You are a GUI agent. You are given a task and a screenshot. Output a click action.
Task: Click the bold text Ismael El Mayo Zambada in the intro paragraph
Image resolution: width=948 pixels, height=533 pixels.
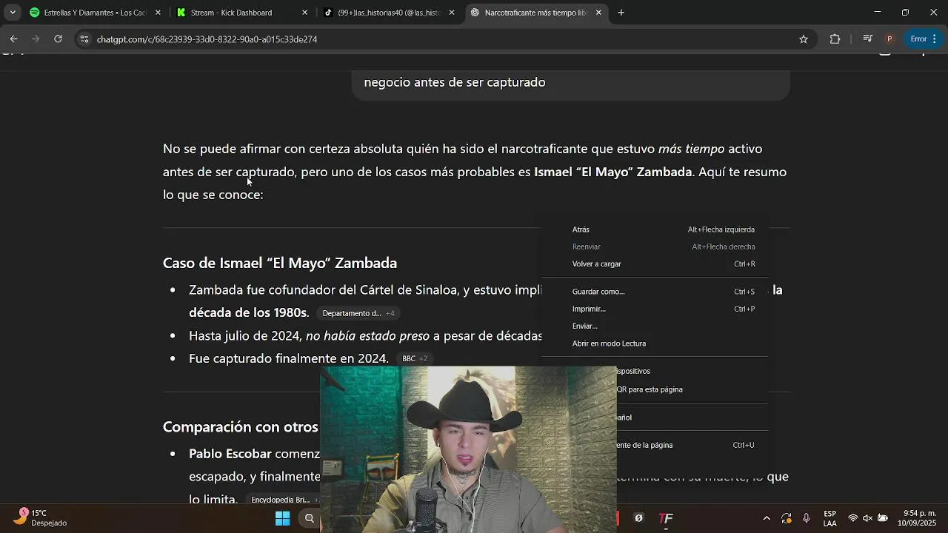pyautogui.click(x=612, y=172)
